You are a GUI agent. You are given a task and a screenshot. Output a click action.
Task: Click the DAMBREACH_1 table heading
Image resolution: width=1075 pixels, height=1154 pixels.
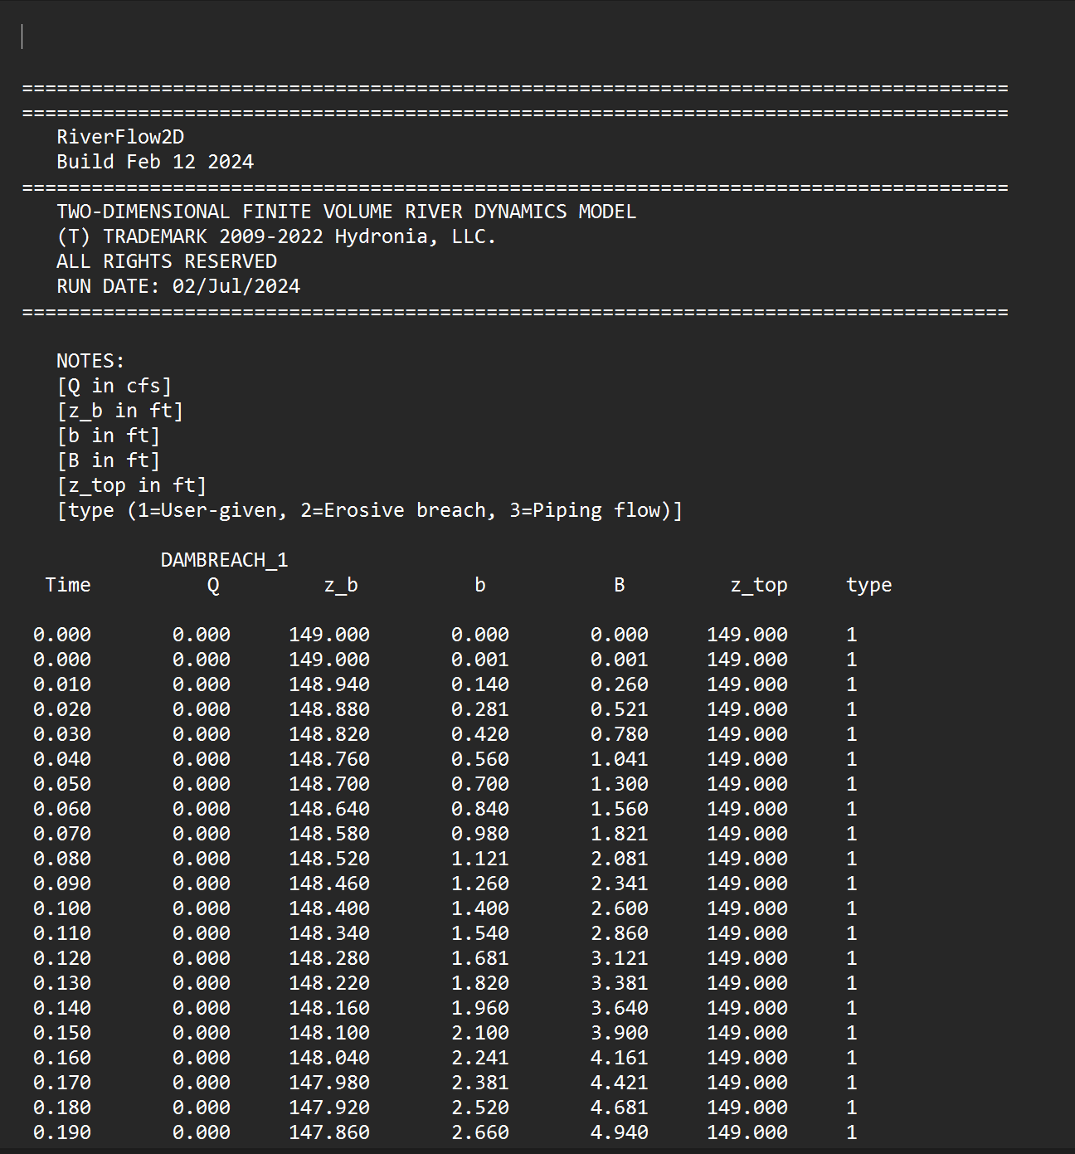[224, 560]
